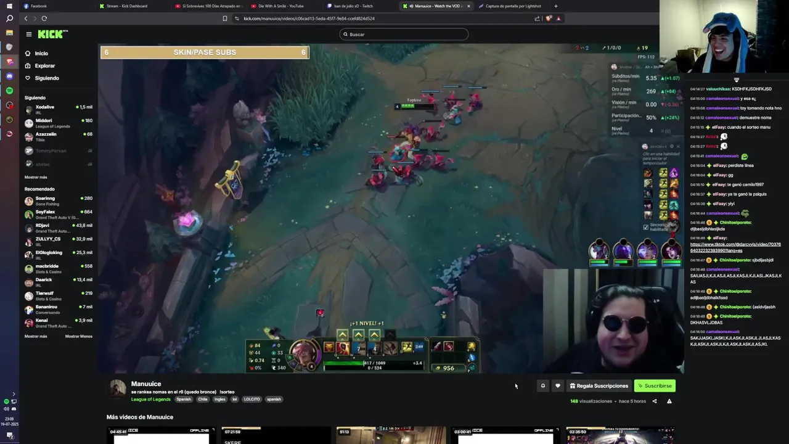The height and width of the screenshot is (444, 789).
Task: Open recommended channel Bananirou
Action: tap(59, 309)
